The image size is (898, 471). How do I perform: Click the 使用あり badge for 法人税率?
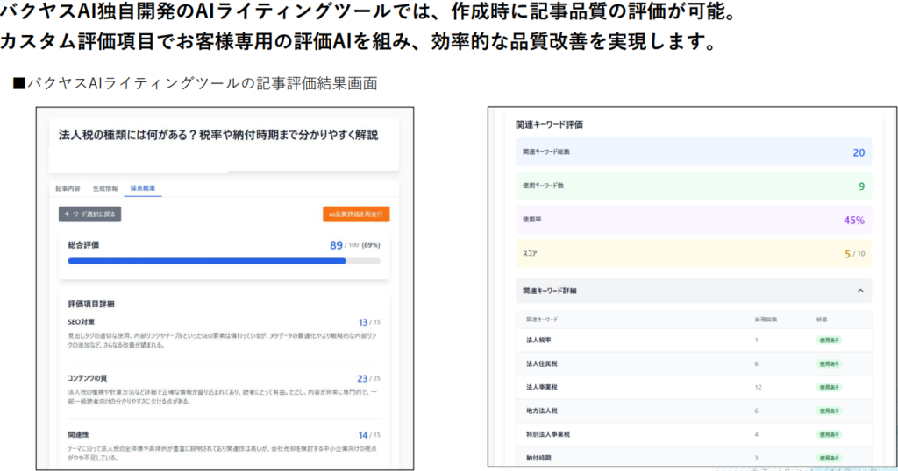coord(828,341)
